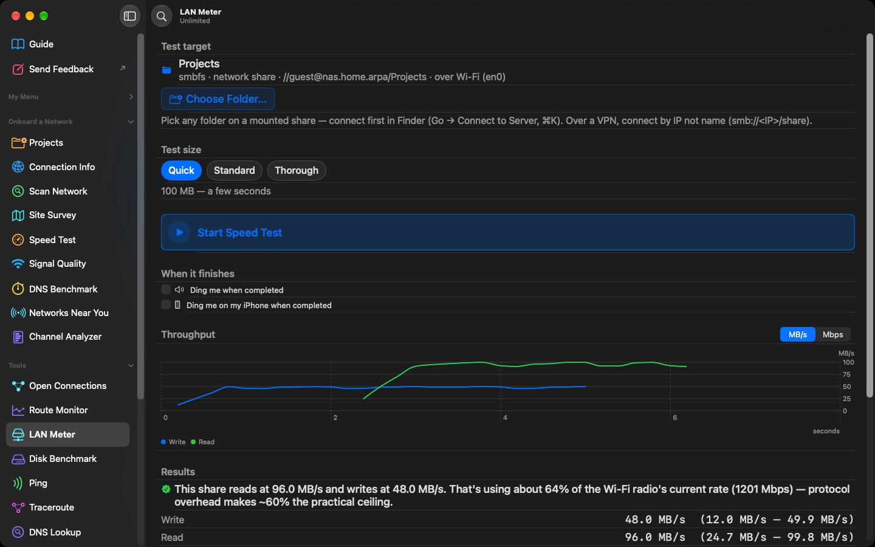
Task: Click the play icon in Start Speed Test
Action: 179,233
